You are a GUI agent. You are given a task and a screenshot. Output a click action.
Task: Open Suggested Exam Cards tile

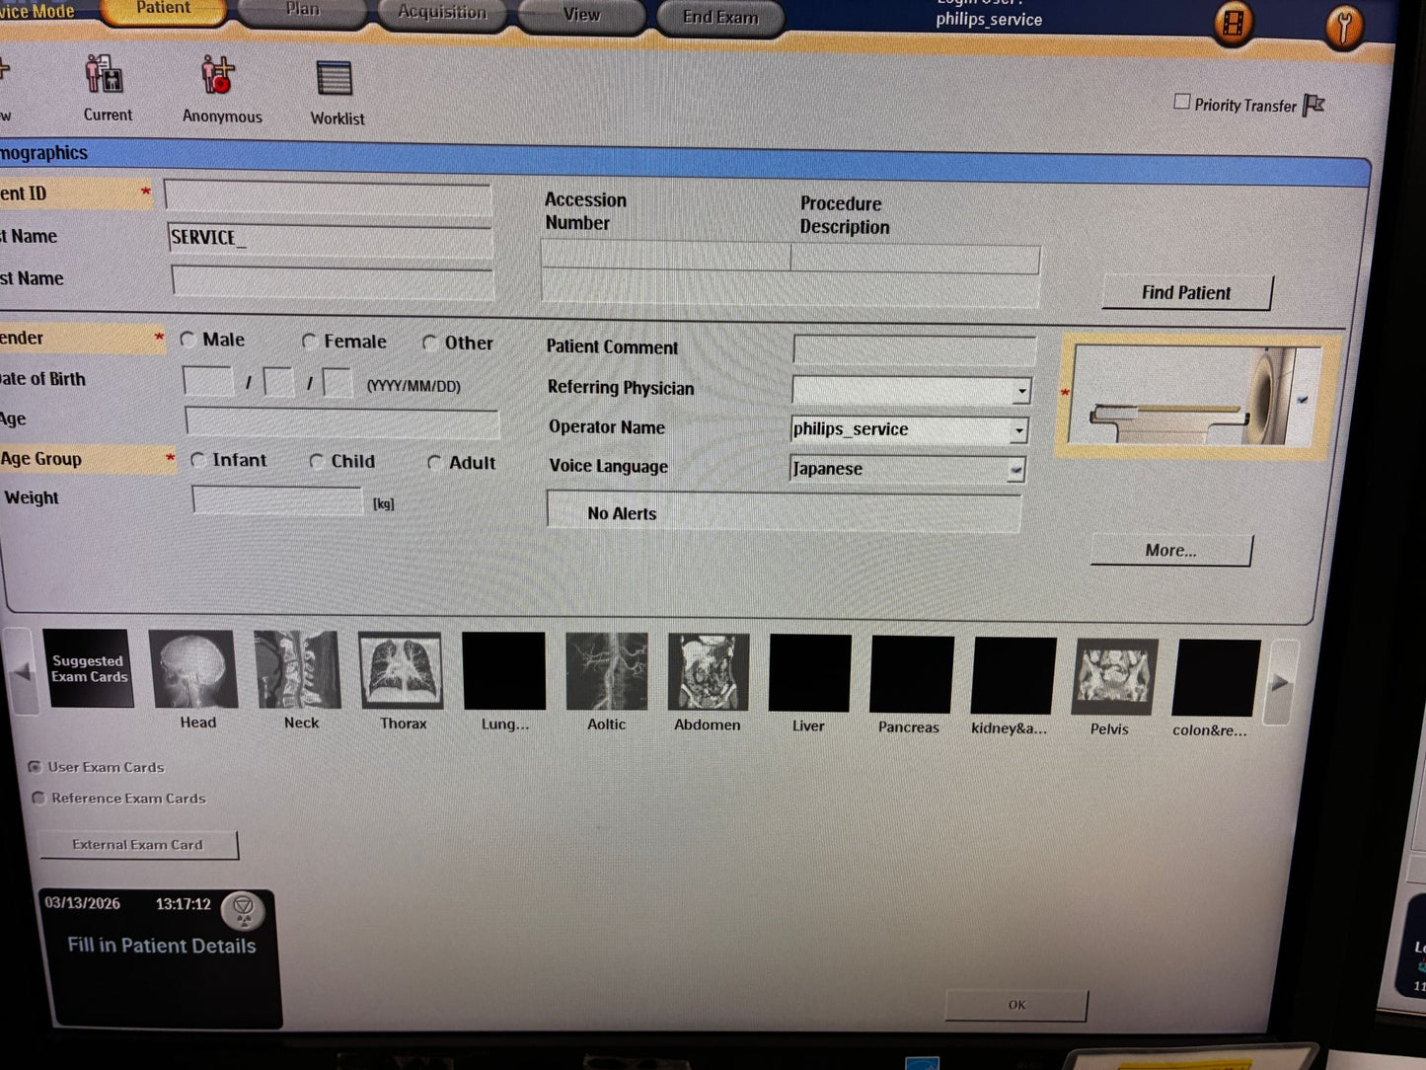click(88, 668)
